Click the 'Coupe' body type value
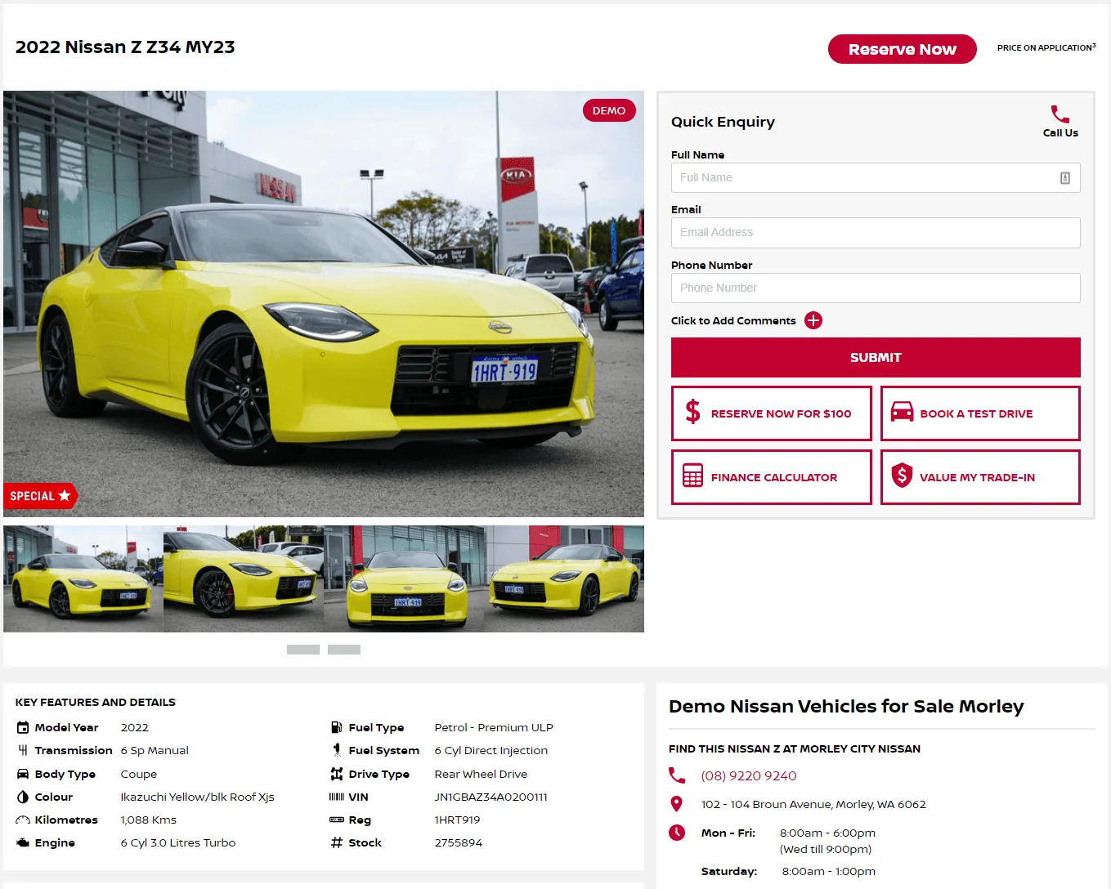Viewport: 1111px width, 889px height. (139, 774)
